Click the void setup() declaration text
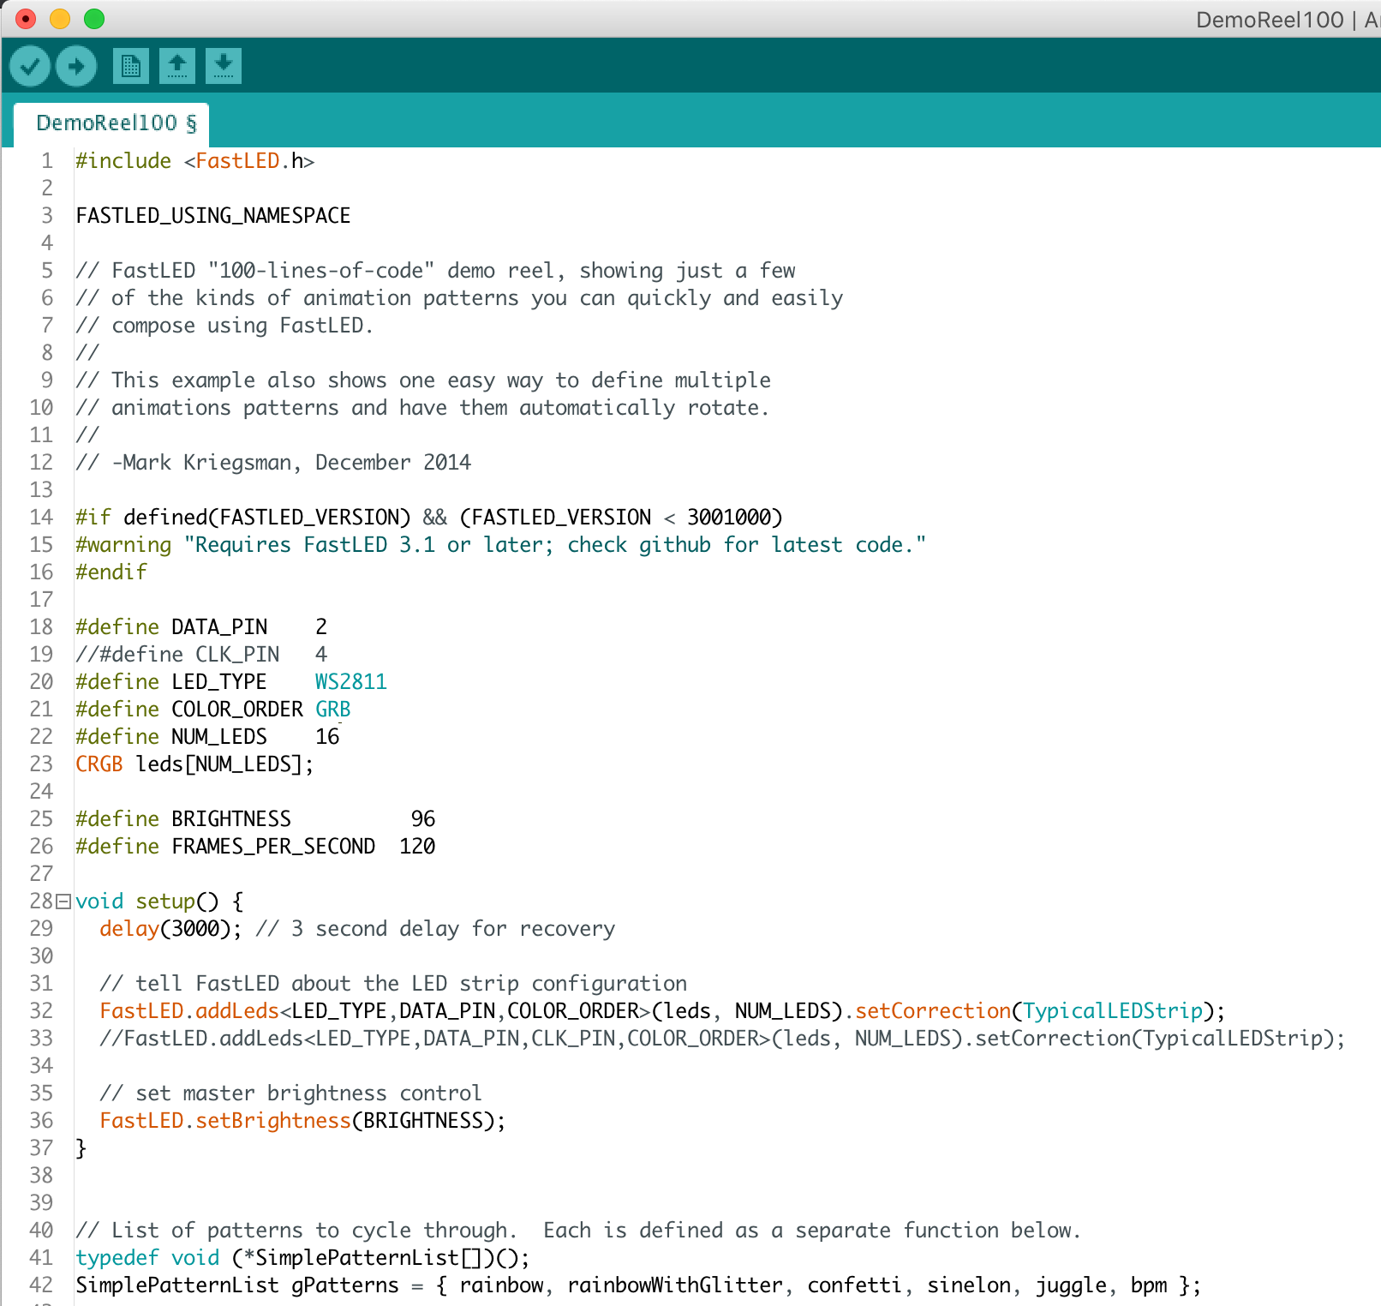The width and height of the screenshot is (1381, 1306). [x=159, y=902]
